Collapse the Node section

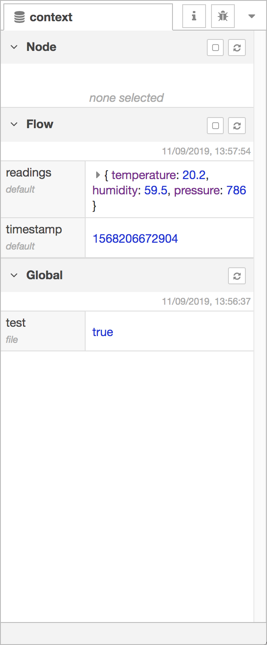[x=14, y=47]
